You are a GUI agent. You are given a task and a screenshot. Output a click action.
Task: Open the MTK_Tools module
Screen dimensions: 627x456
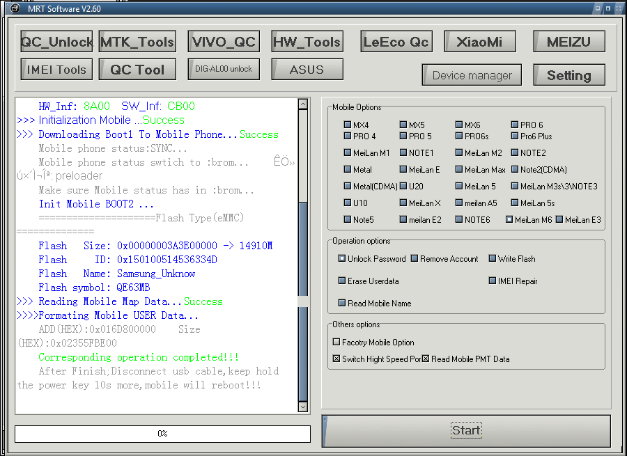coord(137,42)
